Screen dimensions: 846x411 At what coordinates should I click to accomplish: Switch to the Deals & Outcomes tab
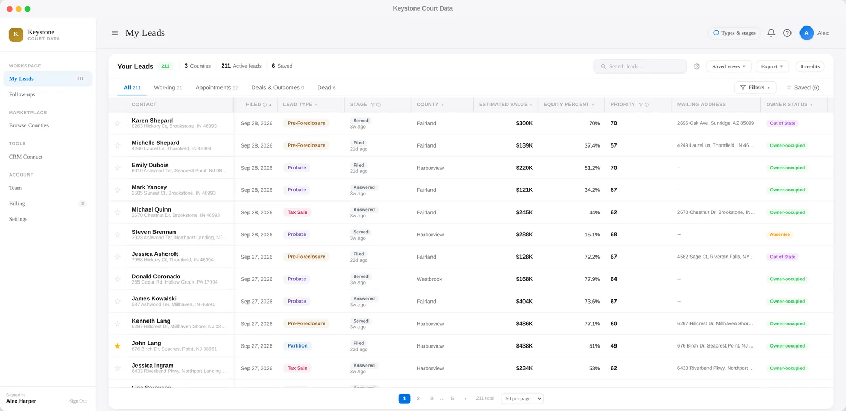point(278,88)
